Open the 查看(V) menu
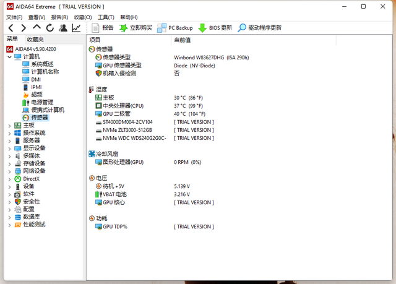The height and width of the screenshot is (284, 396). (37, 17)
